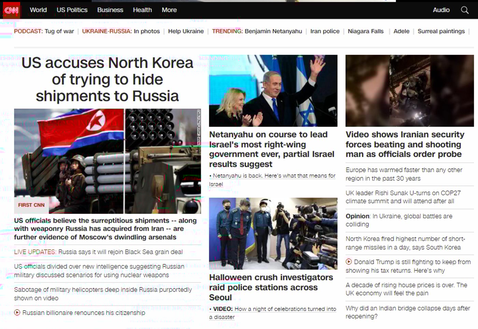Open Halloween crush investigators headline
Screen dimensions: 478x329
click(271, 287)
